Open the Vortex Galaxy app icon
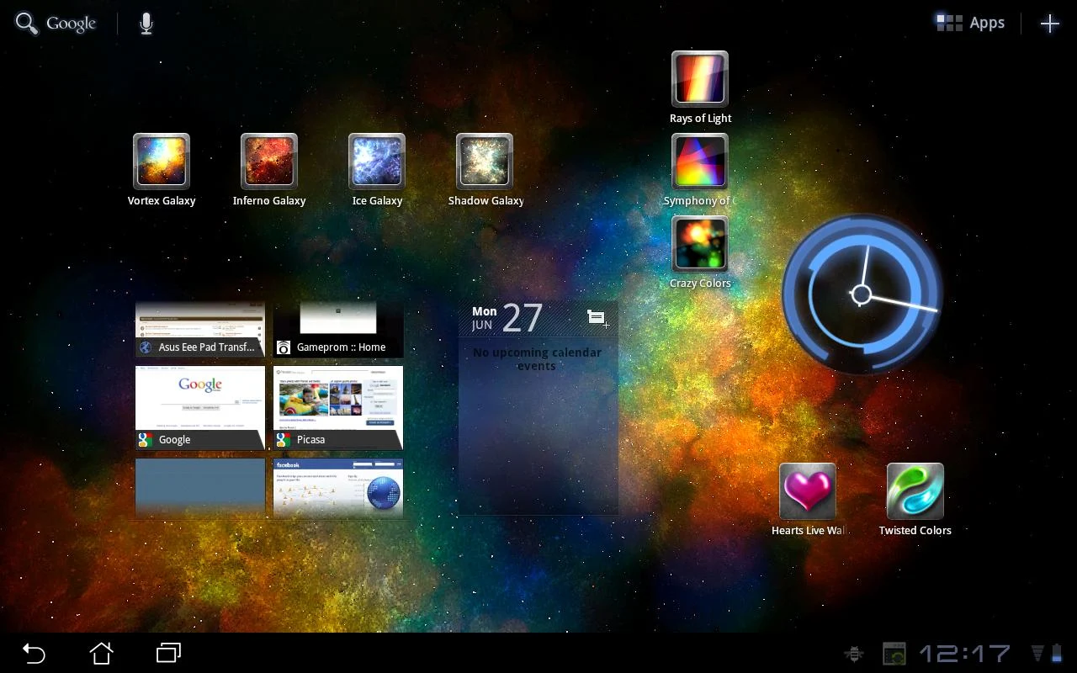This screenshot has width=1077, height=673. (x=162, y=162)
